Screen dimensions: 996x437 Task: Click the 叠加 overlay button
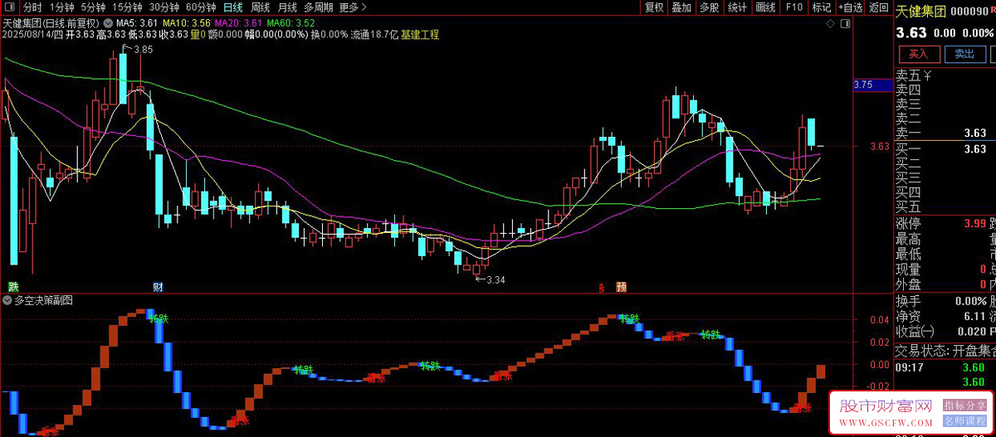click(x=681, y=7)
